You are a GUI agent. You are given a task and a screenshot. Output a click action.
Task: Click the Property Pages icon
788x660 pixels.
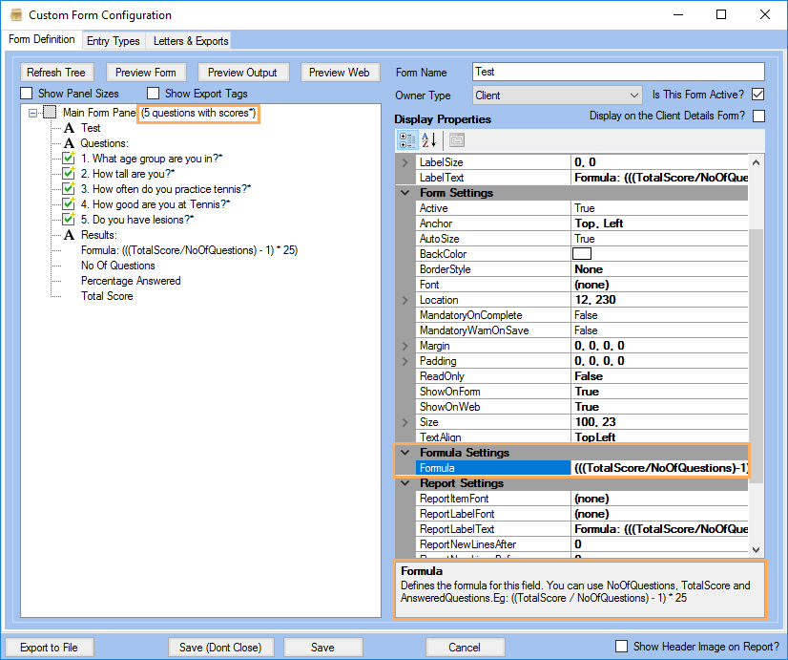[457, 140]
